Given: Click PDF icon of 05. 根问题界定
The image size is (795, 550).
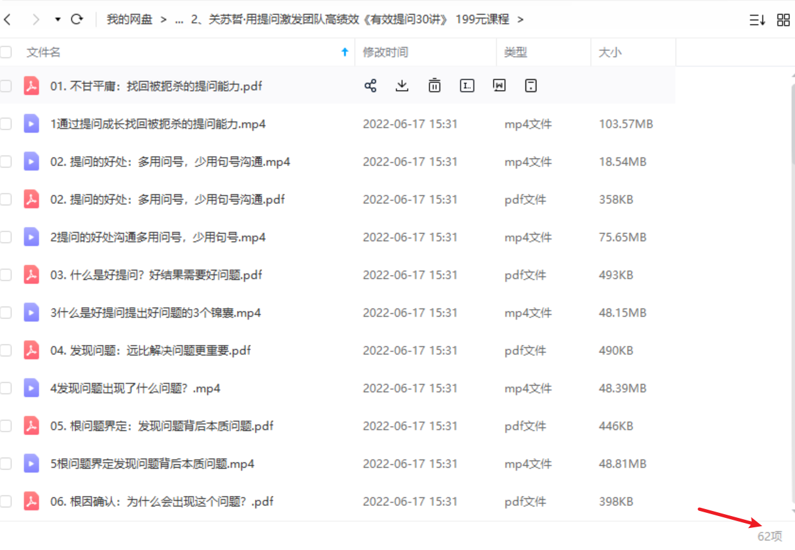Looking at the screenshot, I should pyautogui.click(x=31, y=426).
